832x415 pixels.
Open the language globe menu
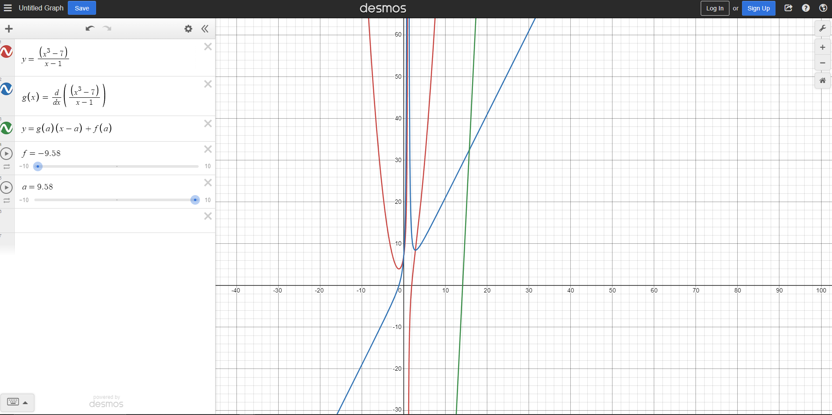click(823, 8)
